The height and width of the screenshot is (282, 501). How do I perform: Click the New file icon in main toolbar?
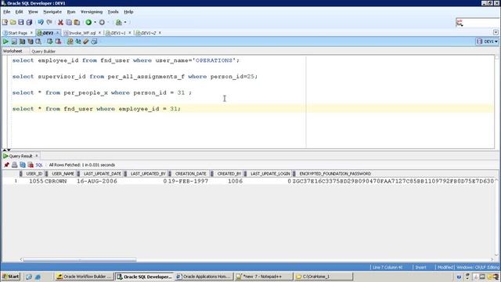pyautogui.click(x=5, y=22)
